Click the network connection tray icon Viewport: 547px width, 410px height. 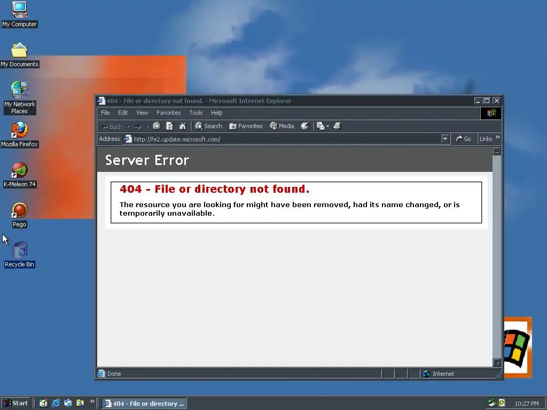492,403
